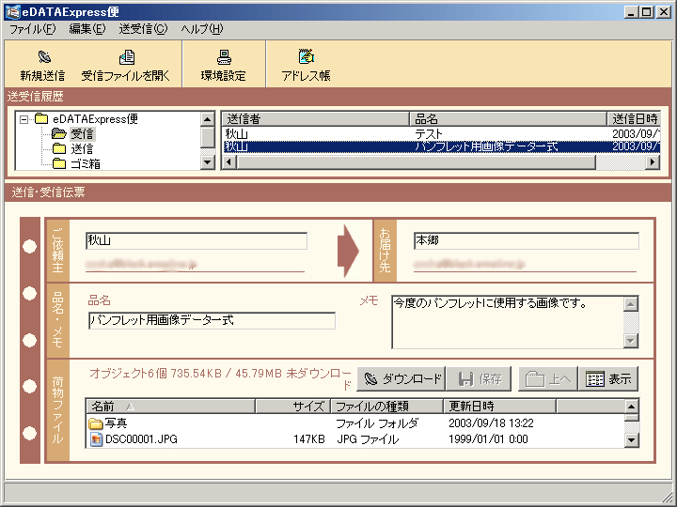Click the 送信 folder icon in tree
This screenshot has width=677, height=507.
58,148
